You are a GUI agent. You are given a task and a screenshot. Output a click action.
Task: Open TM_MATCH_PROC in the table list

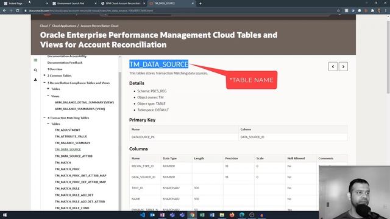tap(68, 169)
